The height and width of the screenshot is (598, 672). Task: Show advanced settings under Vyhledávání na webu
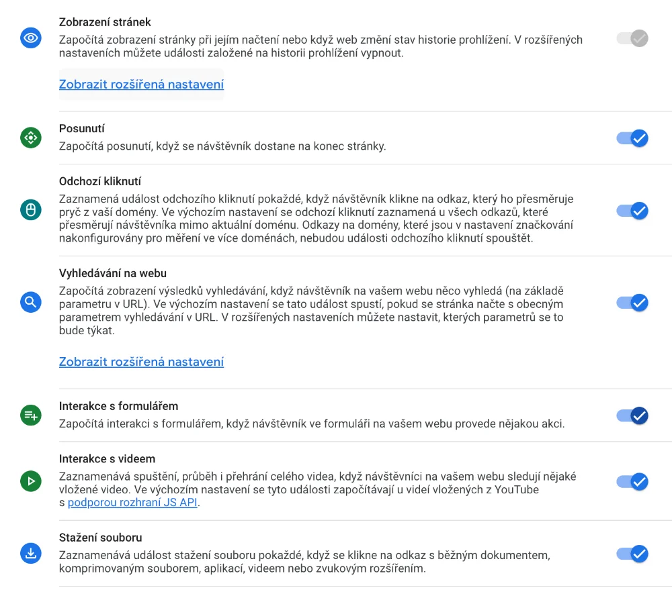pos(141,362)
